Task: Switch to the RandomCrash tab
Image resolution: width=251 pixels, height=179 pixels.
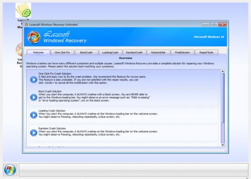Action: click(x=134, y=53)
